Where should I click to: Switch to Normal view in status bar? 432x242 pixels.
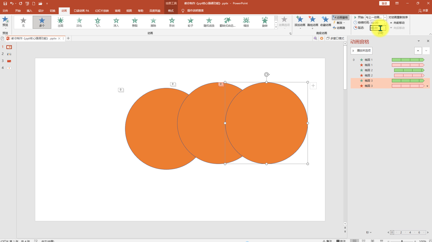pyautogui.click(x=355, y=240)
